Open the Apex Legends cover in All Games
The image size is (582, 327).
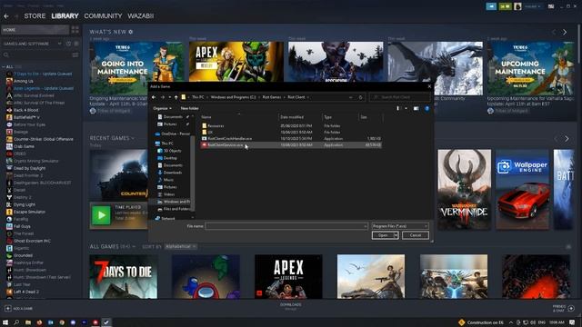click(288, 276)
